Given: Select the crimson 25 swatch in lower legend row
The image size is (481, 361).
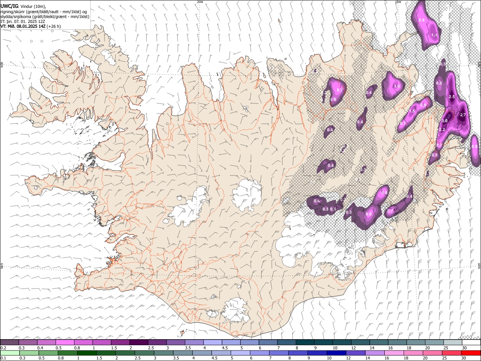Looking at the screenshot, I should click(x=452, y=353).
